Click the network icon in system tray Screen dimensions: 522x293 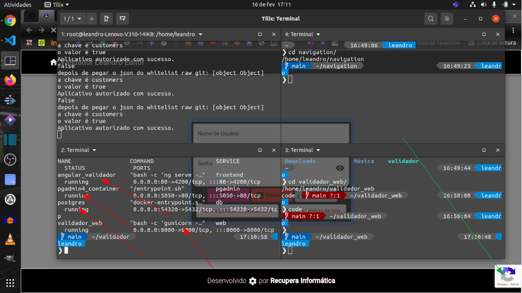[x=472, y=4]
